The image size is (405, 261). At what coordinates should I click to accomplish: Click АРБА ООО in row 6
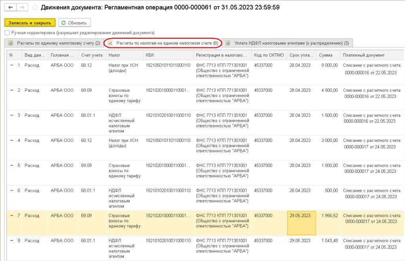pos(62,191)
